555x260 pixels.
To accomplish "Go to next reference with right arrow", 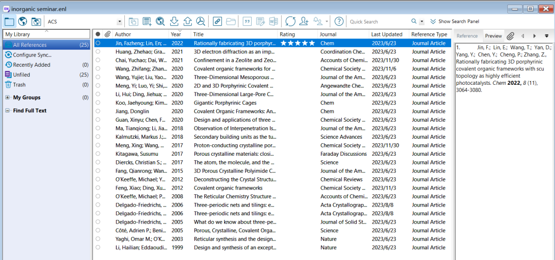I will [x=534, y=36].
